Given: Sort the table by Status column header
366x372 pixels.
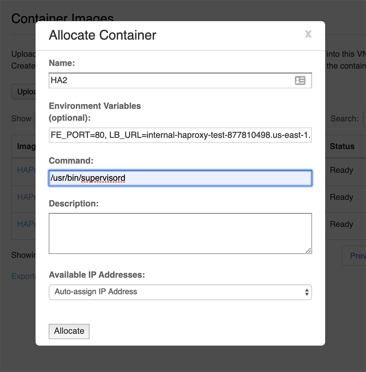Looking at the screenshot, I should (x=342, y=147).
